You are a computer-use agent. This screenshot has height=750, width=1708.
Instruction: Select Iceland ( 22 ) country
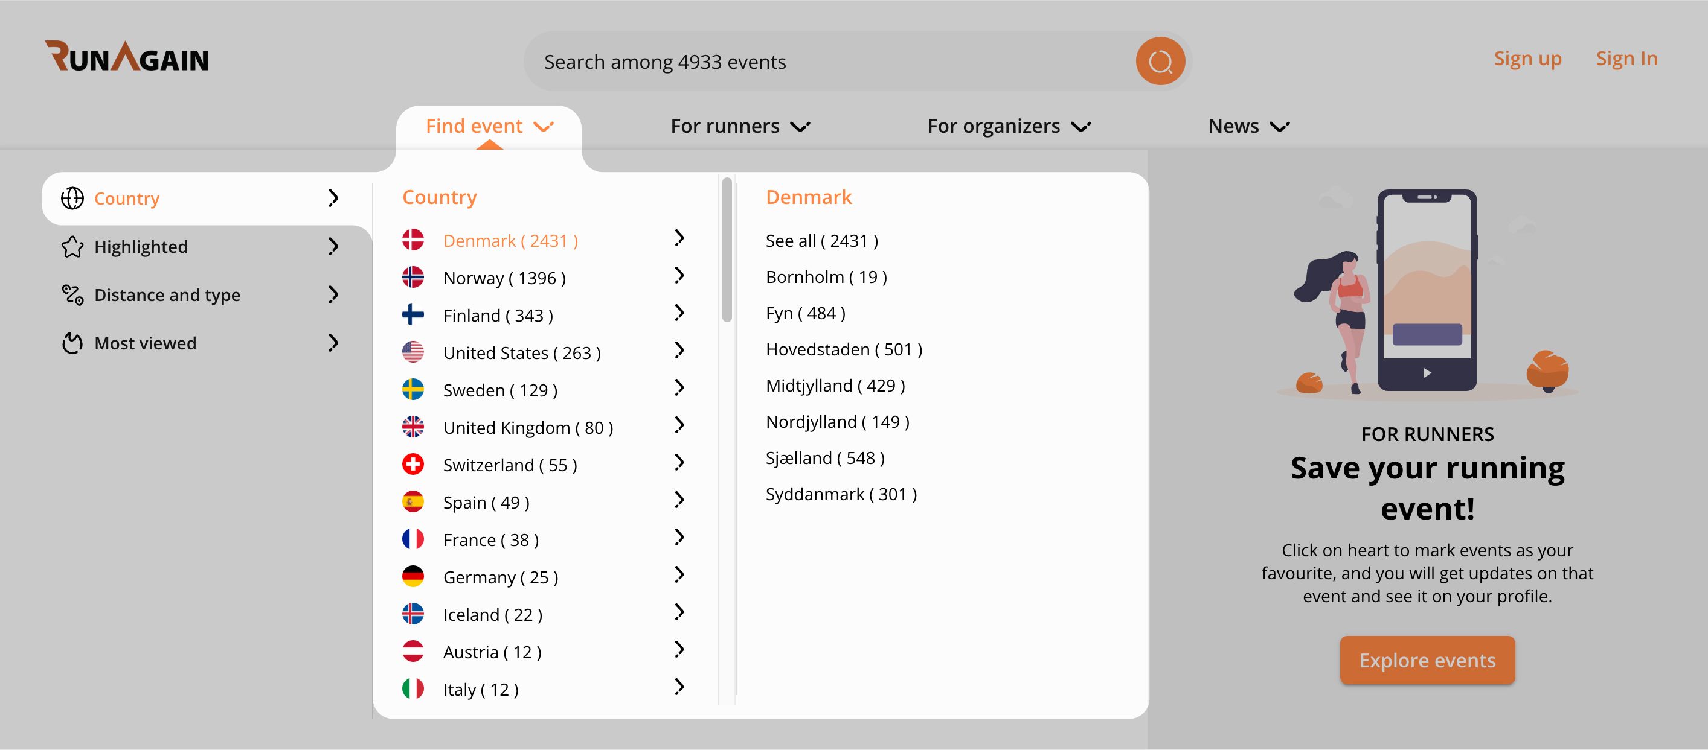(493, 615)
